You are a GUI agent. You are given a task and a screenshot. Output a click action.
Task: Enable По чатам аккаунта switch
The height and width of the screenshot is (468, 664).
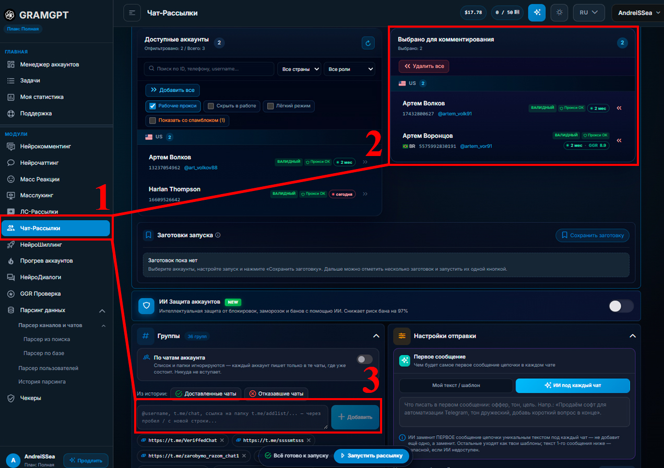(x=364, y=359)
